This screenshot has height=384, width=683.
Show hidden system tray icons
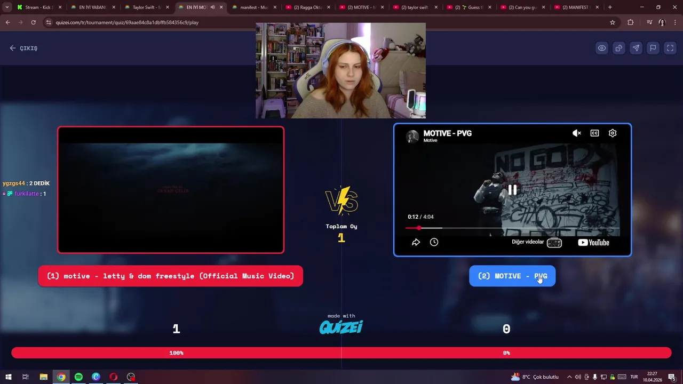[569, 377]
